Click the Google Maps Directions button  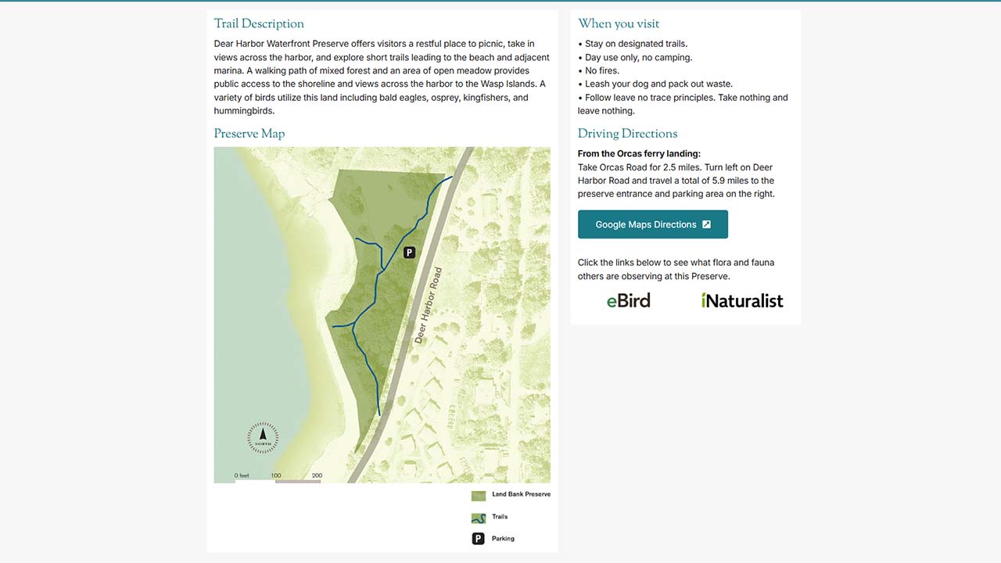coord(652,224)
